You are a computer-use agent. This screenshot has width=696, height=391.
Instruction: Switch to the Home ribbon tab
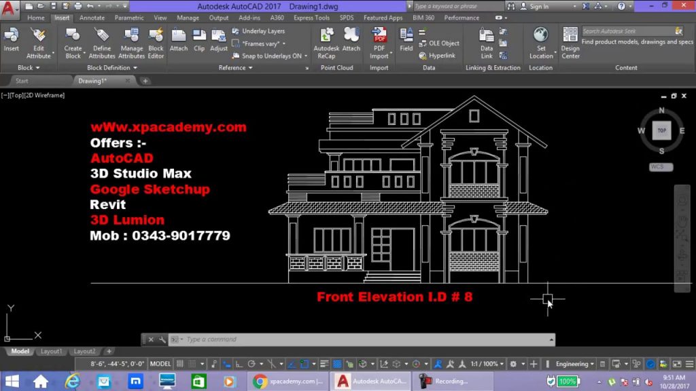(36, 18)
